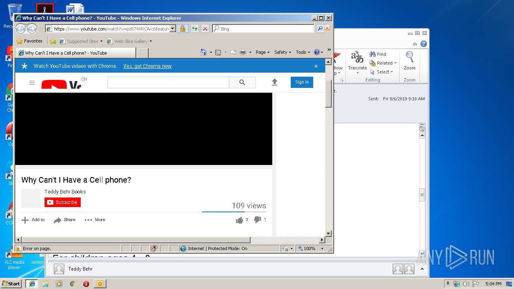Open the Teddy Behr Books channel link

coord(65,191)
